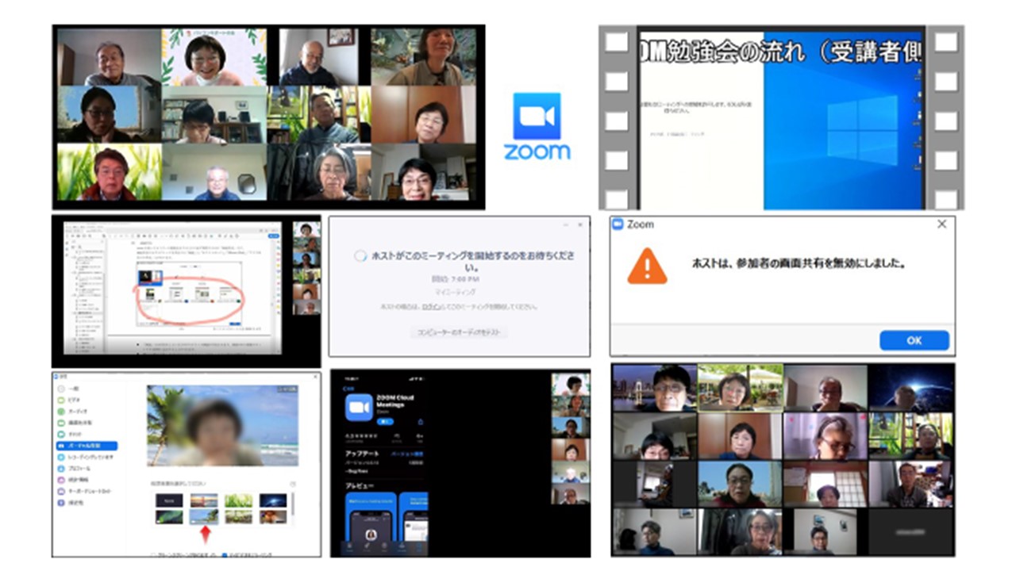Click the ログイン link in waiting dialog
Image resolution: width=1016 pixels, height=571 pixels.
coord(431,306)
